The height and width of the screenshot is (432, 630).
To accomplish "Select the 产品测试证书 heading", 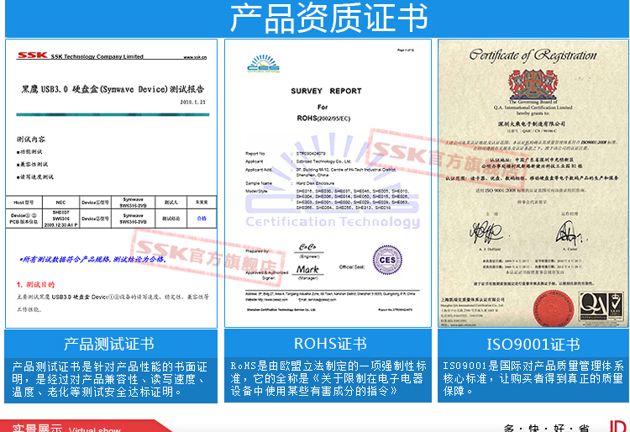I will (x=109, y=344).
